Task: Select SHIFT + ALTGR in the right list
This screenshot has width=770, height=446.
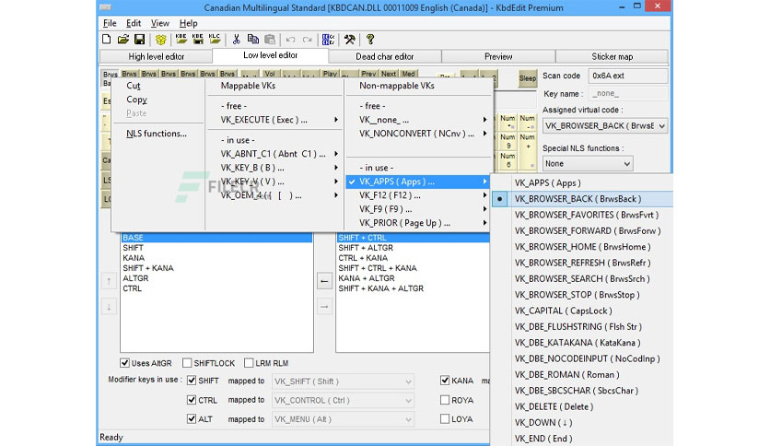Action: [413, 248]
